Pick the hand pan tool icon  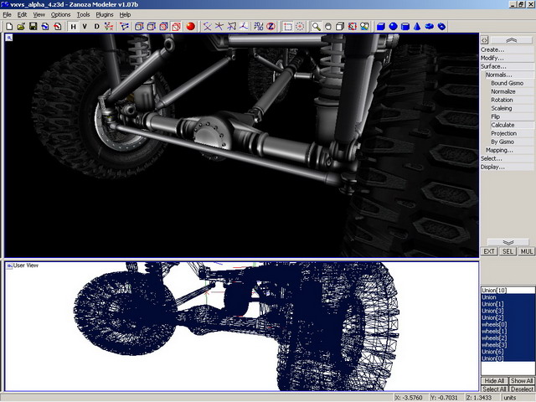[x=328, y=26]
